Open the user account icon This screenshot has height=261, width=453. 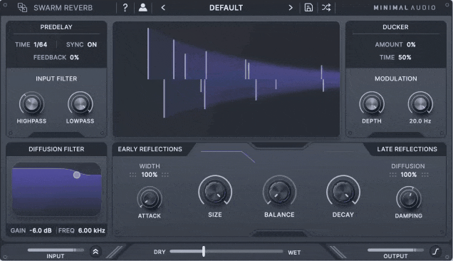142,8
